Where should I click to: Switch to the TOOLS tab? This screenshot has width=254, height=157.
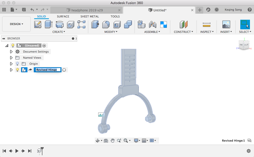115,16
